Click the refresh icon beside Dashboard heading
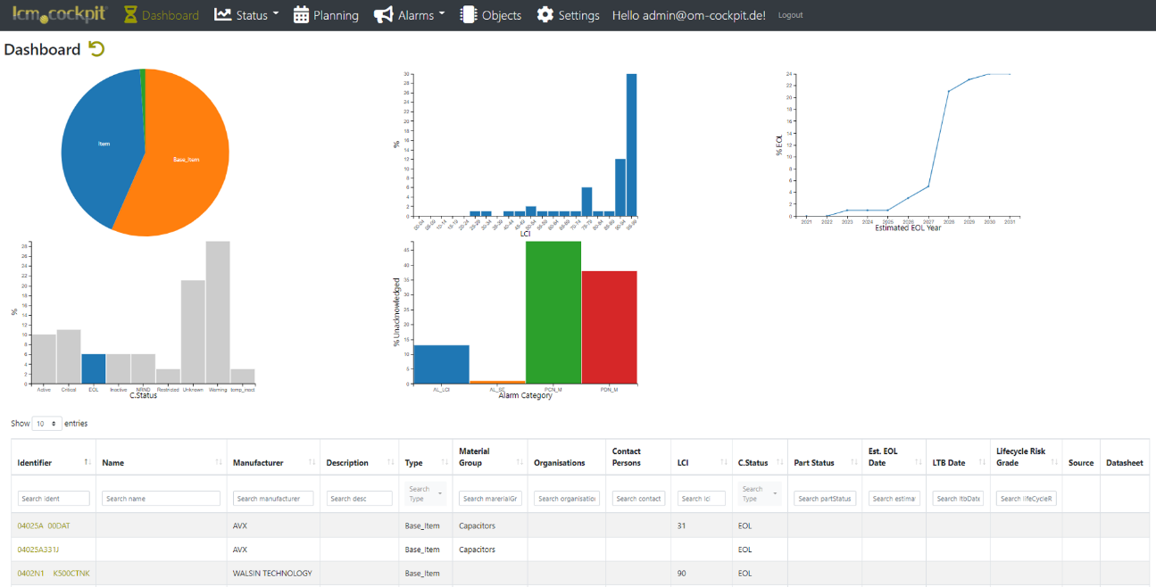This screenshot has width=1156, height=587. (96, 49)
